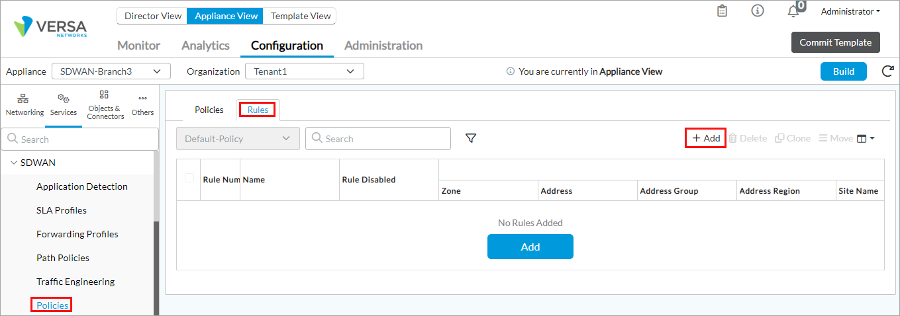Open the Appliance SDWAN-Branch3 dropdown
The height and width of the screenshot is (316, 900).
pos(111,71)
